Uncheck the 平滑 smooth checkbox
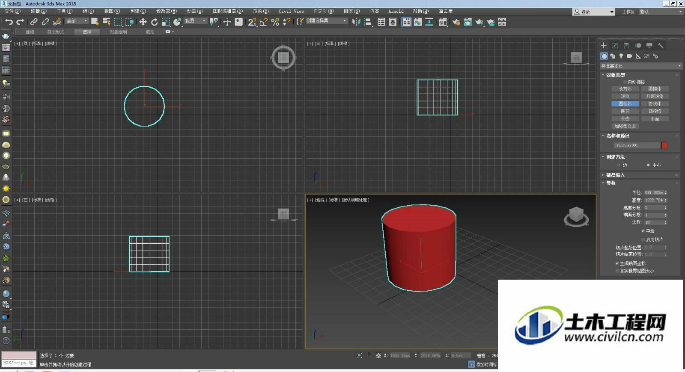 click(643, 231)
